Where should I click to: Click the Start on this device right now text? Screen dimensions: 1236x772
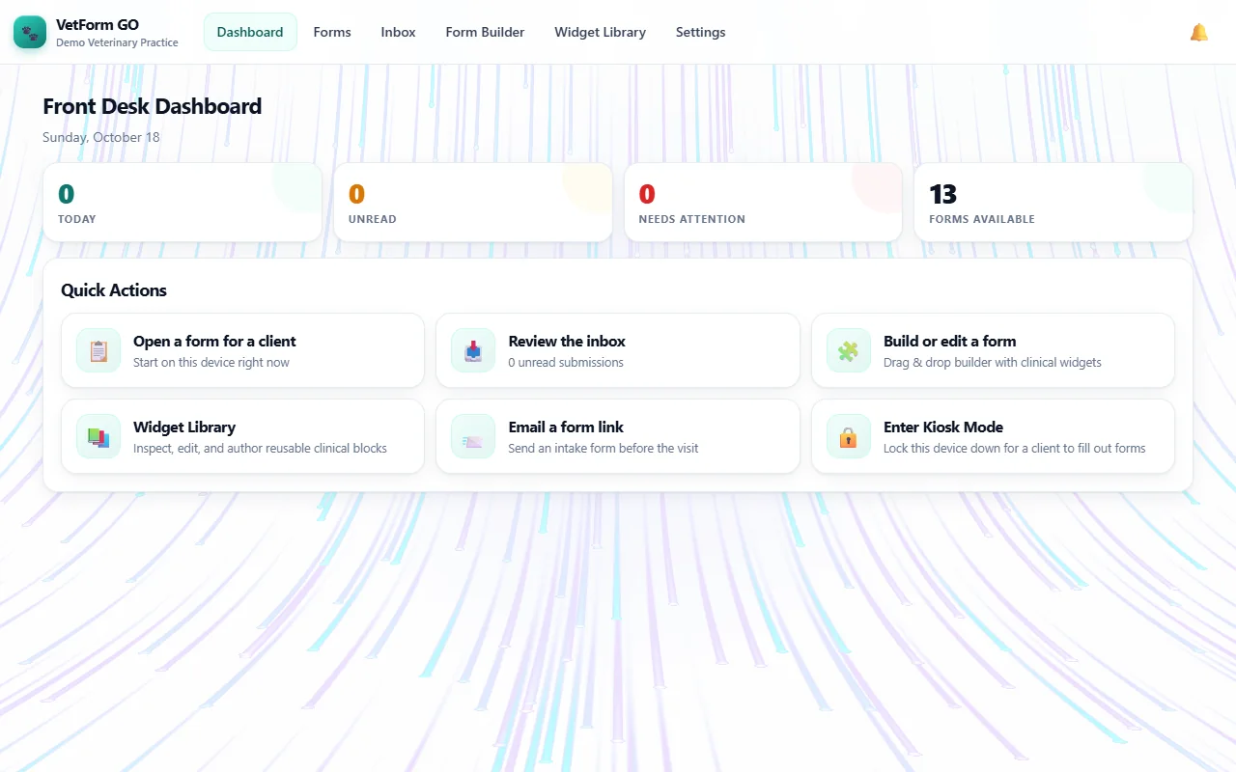pos(211,363)
